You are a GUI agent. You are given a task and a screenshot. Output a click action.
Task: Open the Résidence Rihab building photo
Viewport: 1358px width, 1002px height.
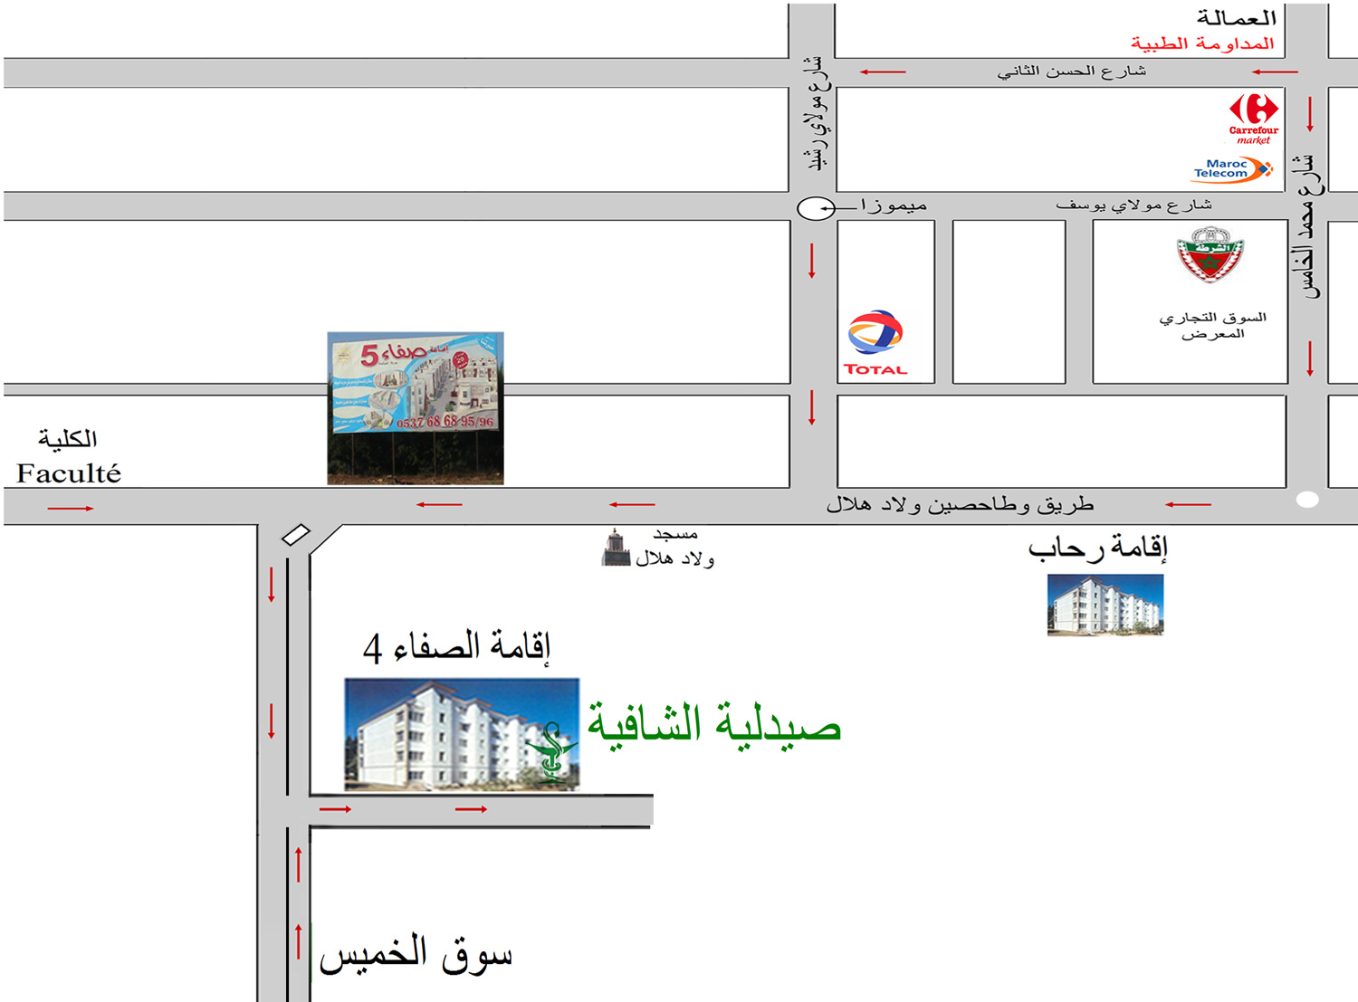(1105, 605)
